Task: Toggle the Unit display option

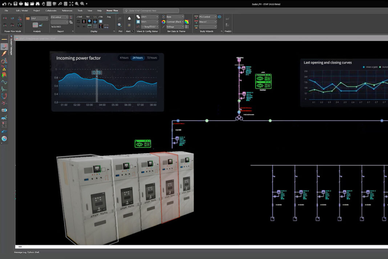Action: pyautogui.click(x=80, y=17)
